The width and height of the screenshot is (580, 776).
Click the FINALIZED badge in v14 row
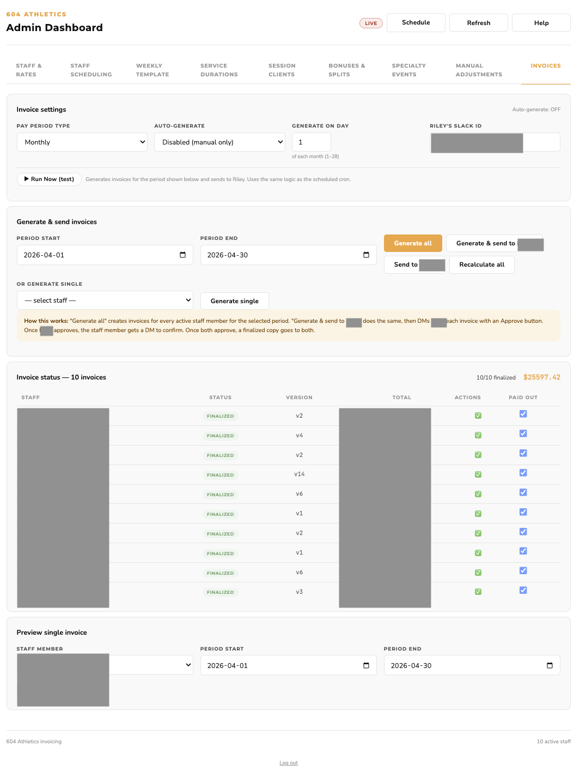pos(221,475)
